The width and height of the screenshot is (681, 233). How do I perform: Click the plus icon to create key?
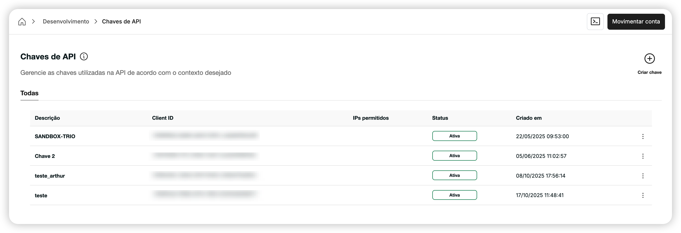[649, 59]
